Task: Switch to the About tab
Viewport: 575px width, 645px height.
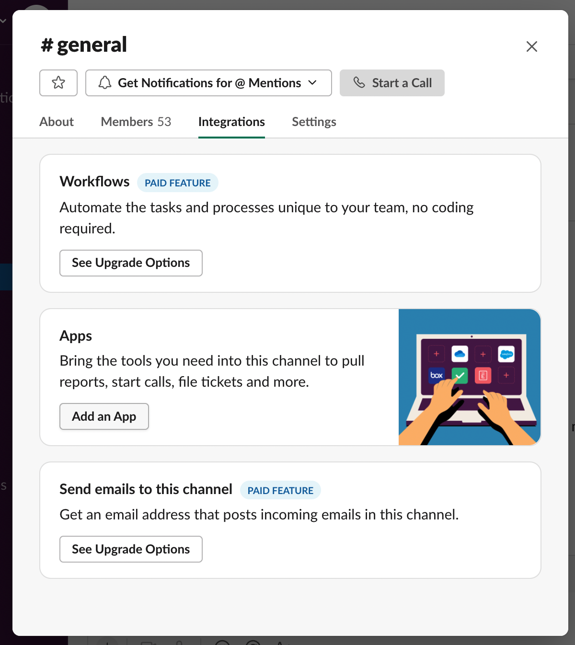Action: click(x=57, y=122)
